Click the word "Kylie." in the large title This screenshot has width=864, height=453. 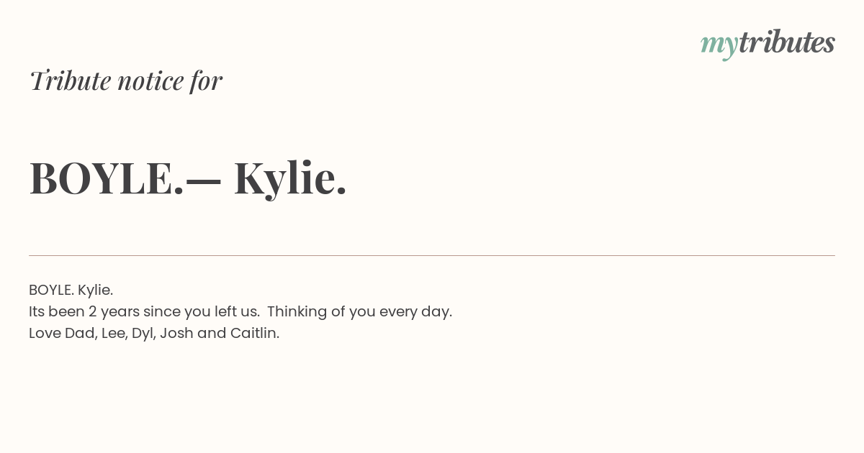(x=290, y=178)
